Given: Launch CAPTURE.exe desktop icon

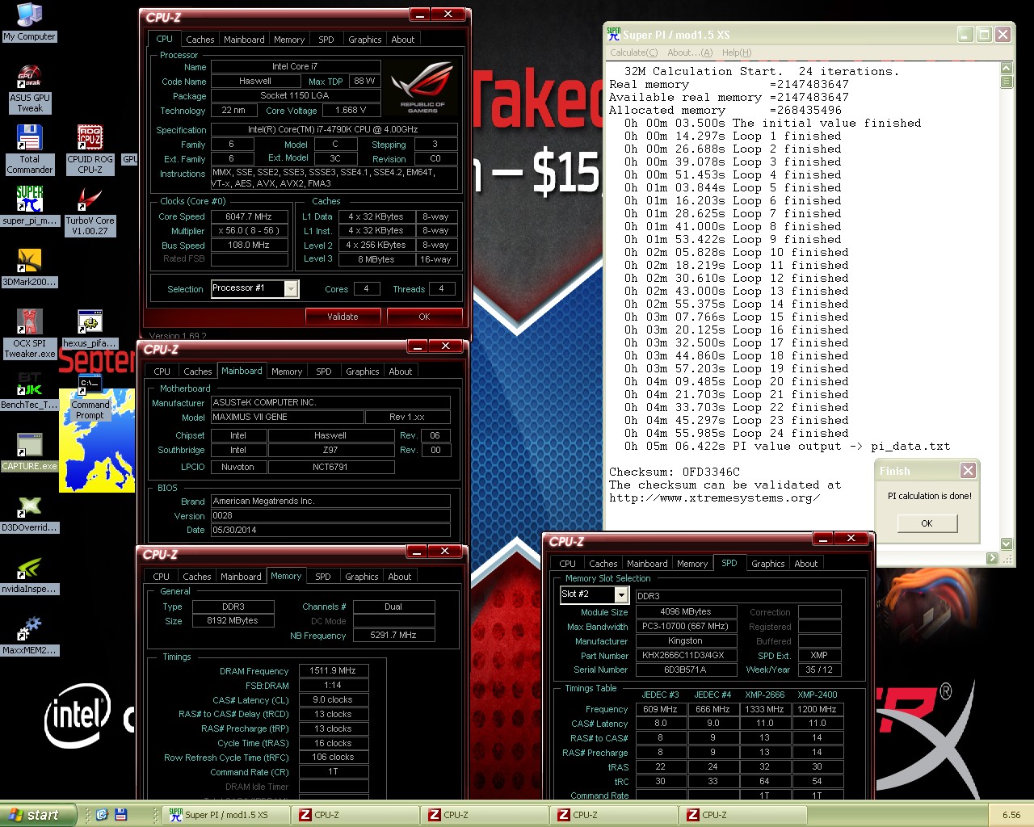Looking at the screenshot, I should pyautogui.click(x=30, y=451).
